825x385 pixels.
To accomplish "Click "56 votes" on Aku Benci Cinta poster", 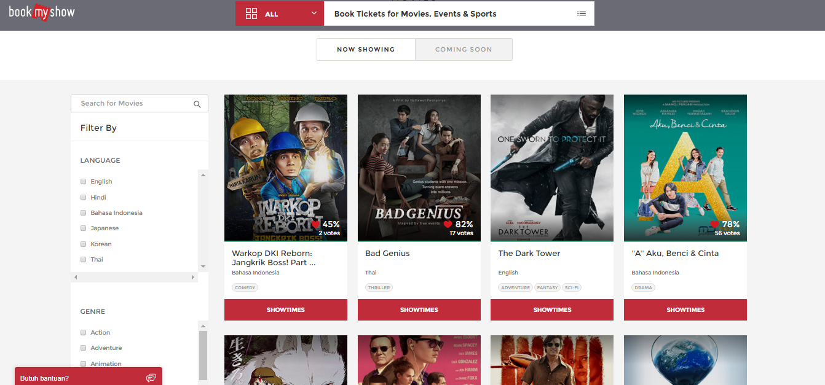I will (x=727, y=233).
